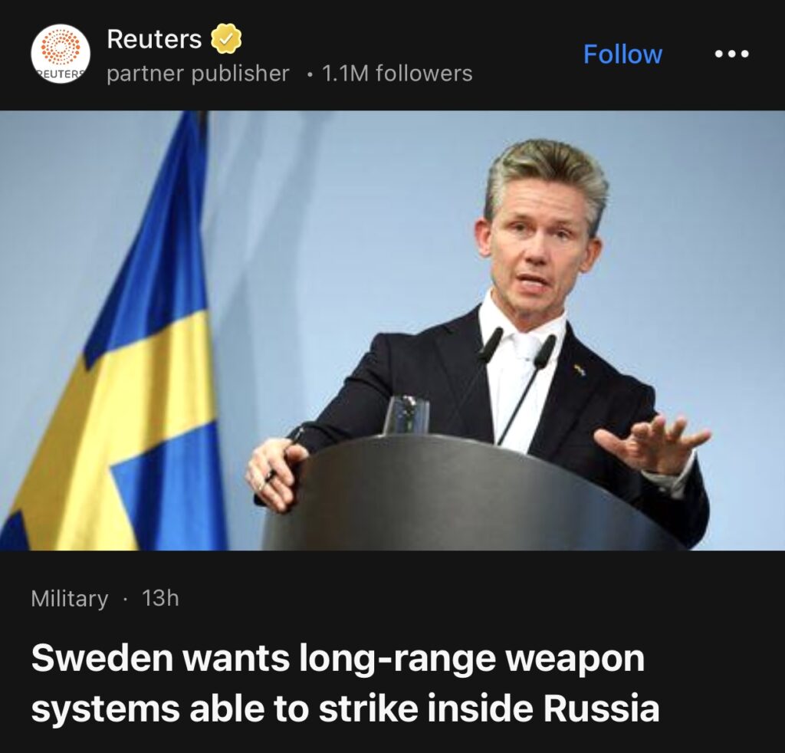Click the water glass on the podium
Viewport: 785px width, 753px height.
tap(406, 415)
